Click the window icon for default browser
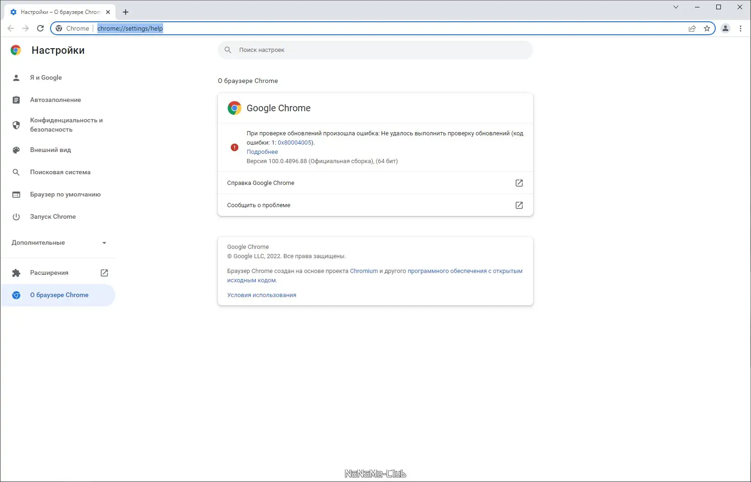Screen dimensions: 751x482 (16, 194)
